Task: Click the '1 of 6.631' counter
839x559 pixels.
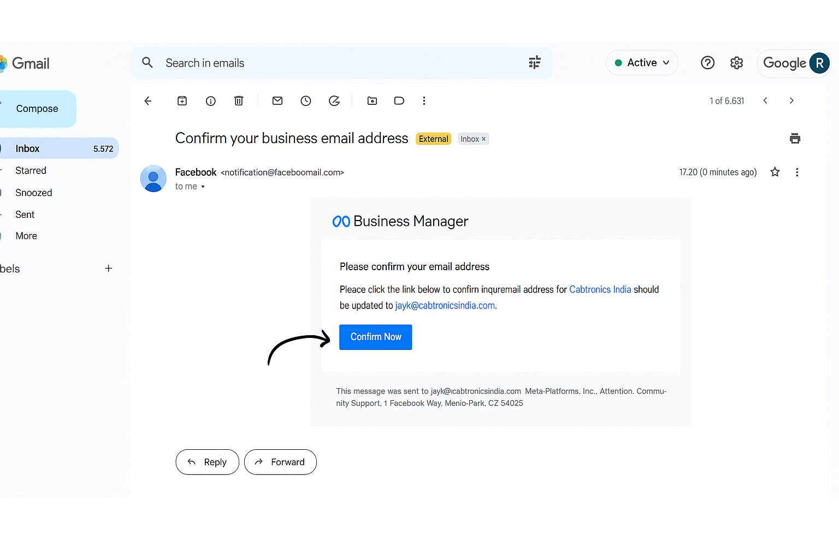Action: tap(727, 101)
